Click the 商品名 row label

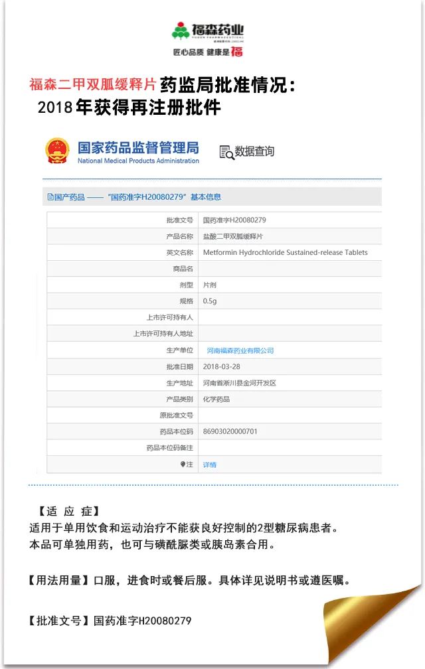coord(183,269)
